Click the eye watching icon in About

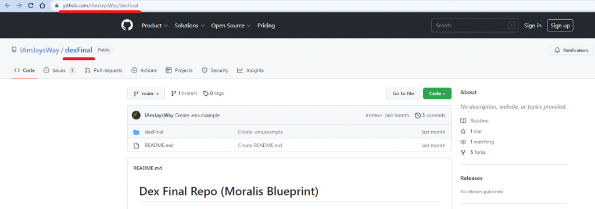[463, 142]
